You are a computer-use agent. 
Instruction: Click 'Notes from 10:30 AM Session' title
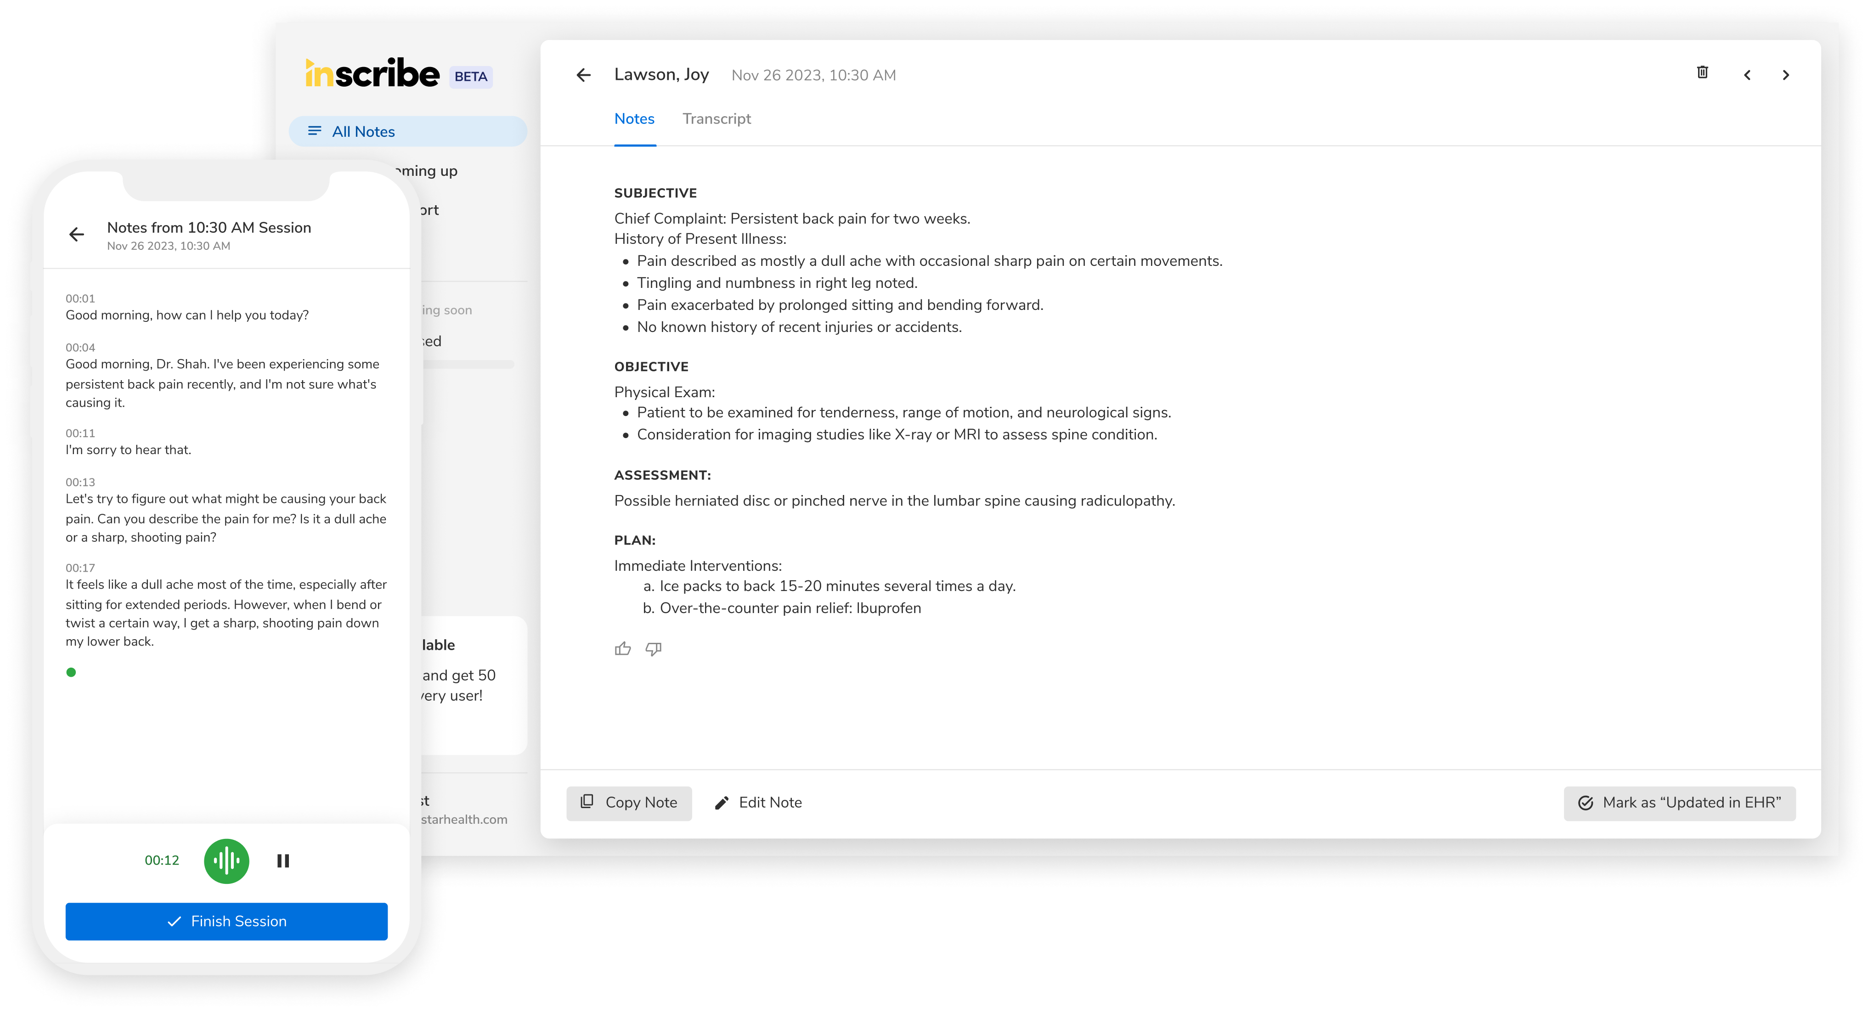pos(209,228)
